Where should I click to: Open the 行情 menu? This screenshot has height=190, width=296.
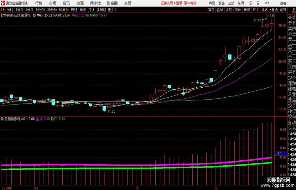(x=39, y=3)
